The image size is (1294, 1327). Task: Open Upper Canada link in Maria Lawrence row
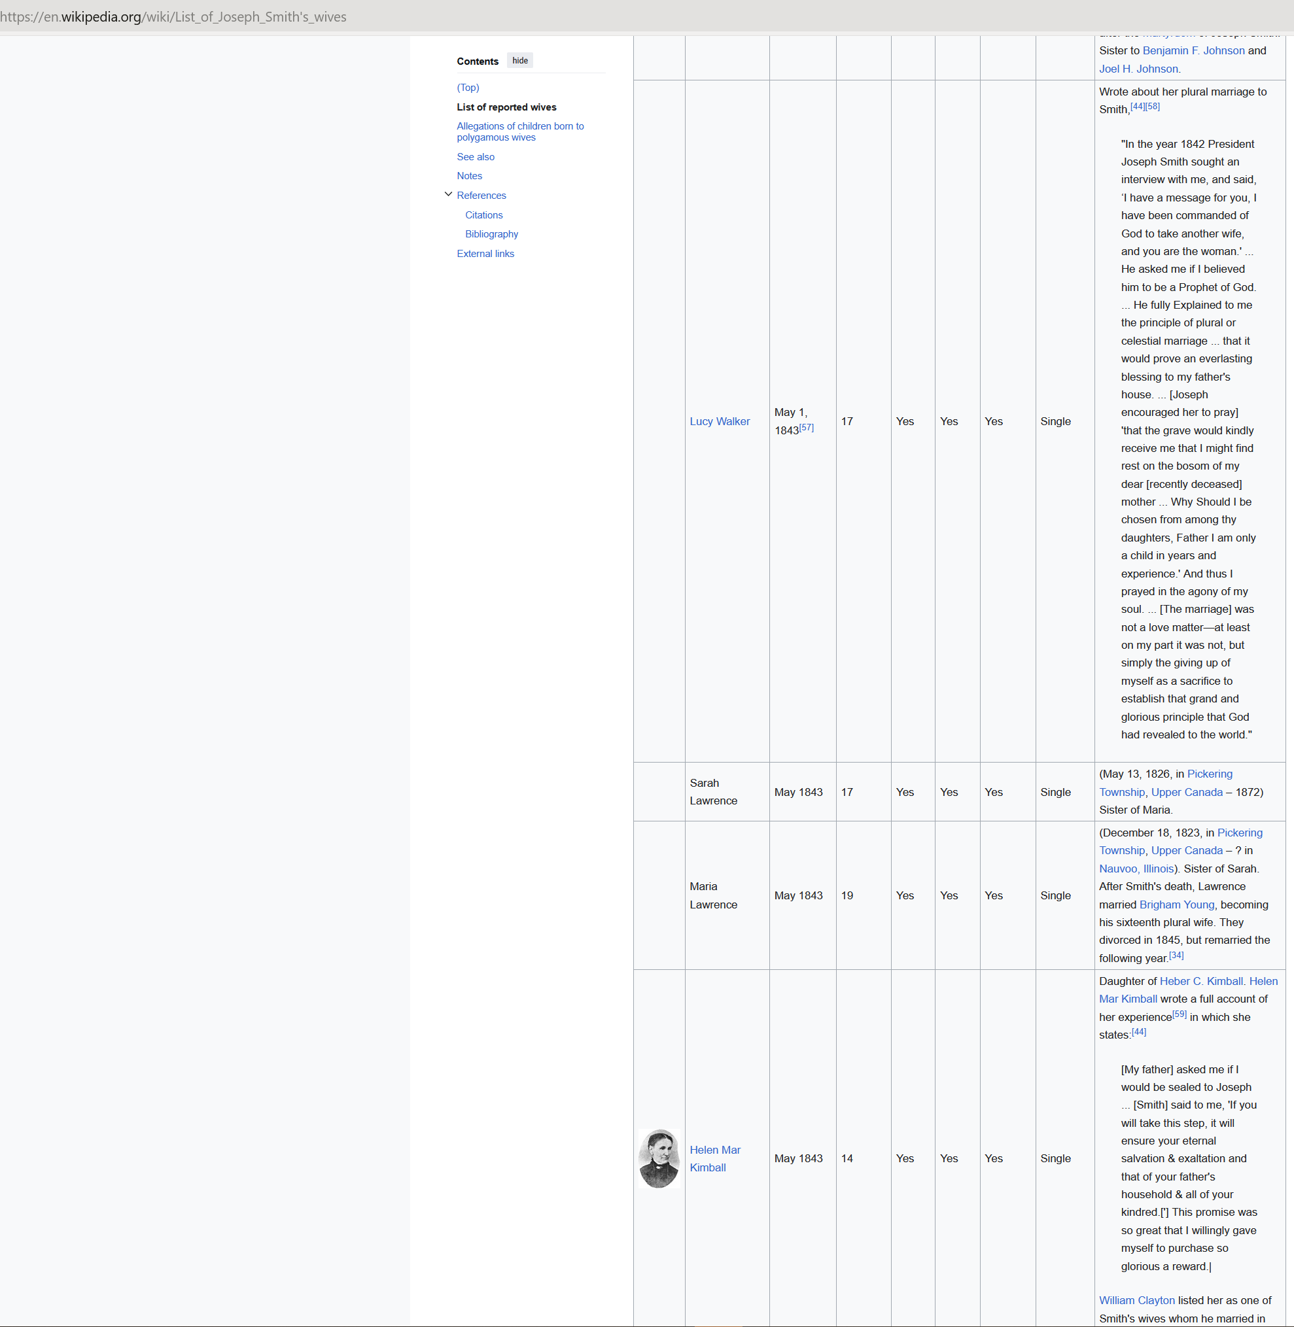1187,850
